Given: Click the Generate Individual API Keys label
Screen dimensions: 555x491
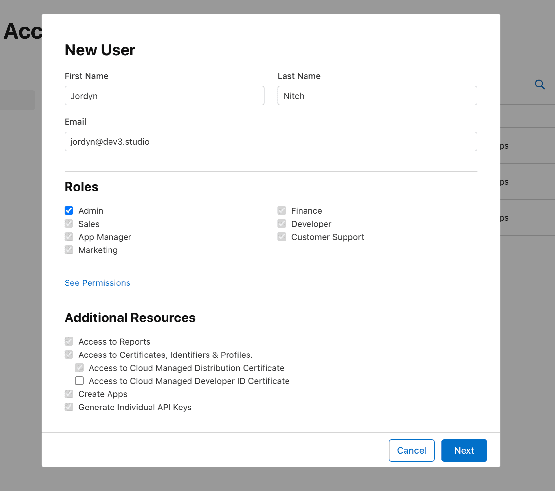Looking at the screenshot, I should click(x=135, y=407).
